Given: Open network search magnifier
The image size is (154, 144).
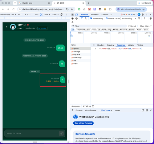Looking at the screenshot, I should (x=86, y=18).
